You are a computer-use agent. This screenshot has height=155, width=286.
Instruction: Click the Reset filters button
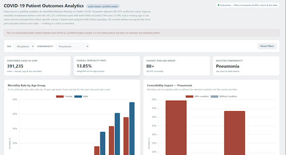tap(267, 46)
